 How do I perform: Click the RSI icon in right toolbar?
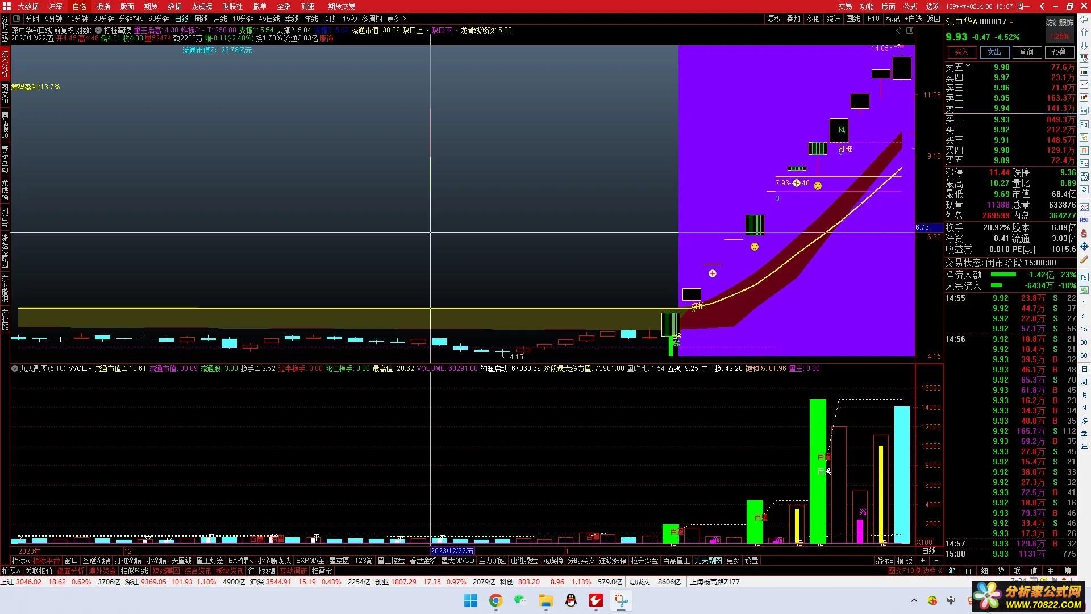[1084, 220]
